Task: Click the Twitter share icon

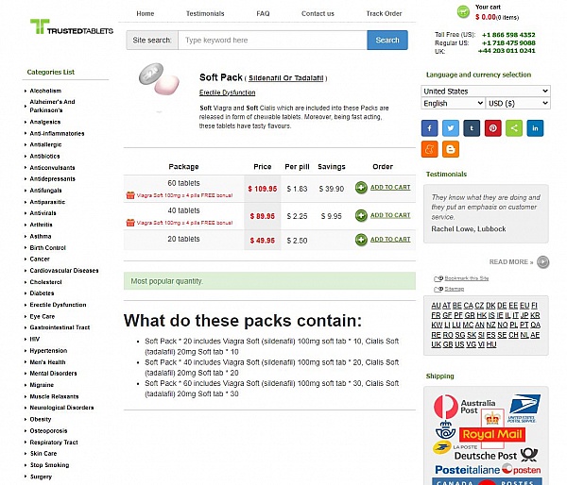Action: [451, 128]
